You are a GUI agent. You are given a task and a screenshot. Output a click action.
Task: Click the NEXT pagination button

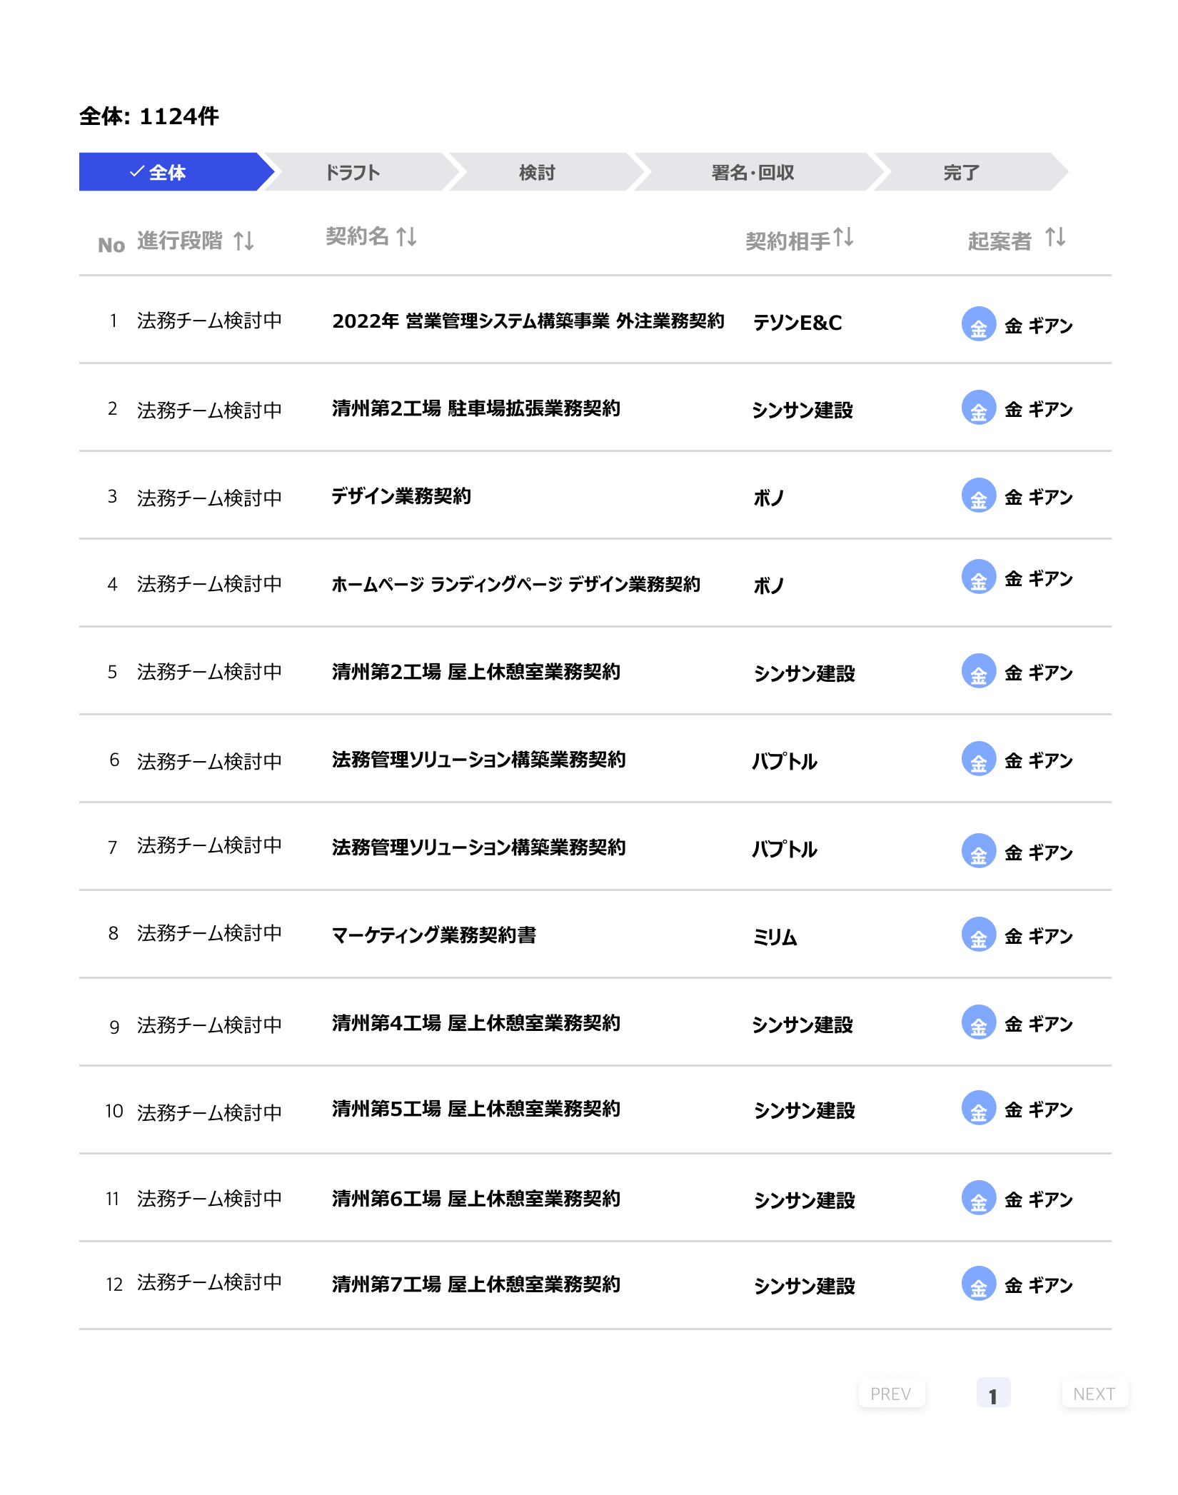[x=1095, y=1392]
